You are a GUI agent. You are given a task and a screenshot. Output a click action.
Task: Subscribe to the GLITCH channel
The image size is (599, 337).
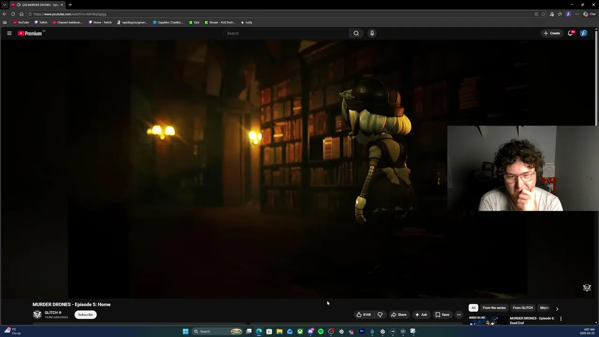pos(85,315)
